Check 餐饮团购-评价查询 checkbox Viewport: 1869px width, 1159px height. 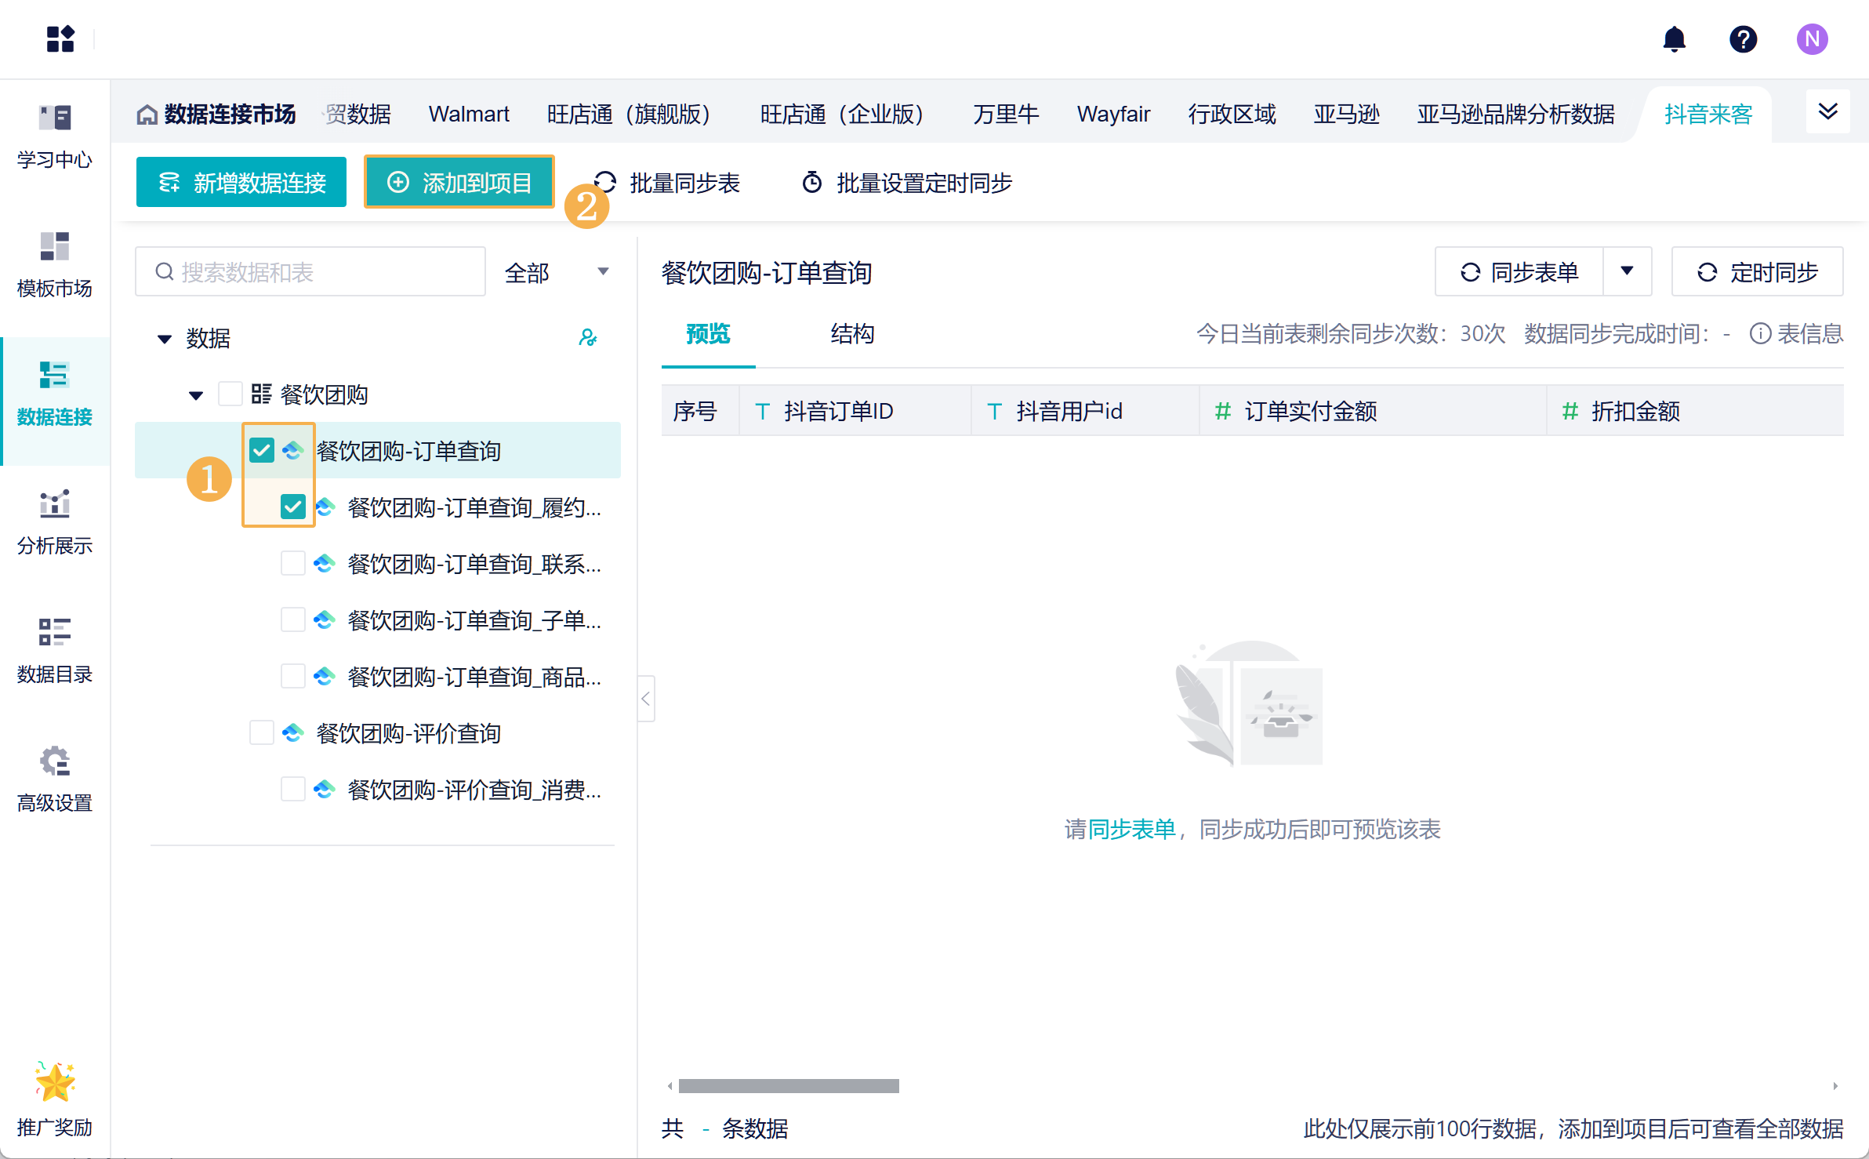(x=261, y=732)
